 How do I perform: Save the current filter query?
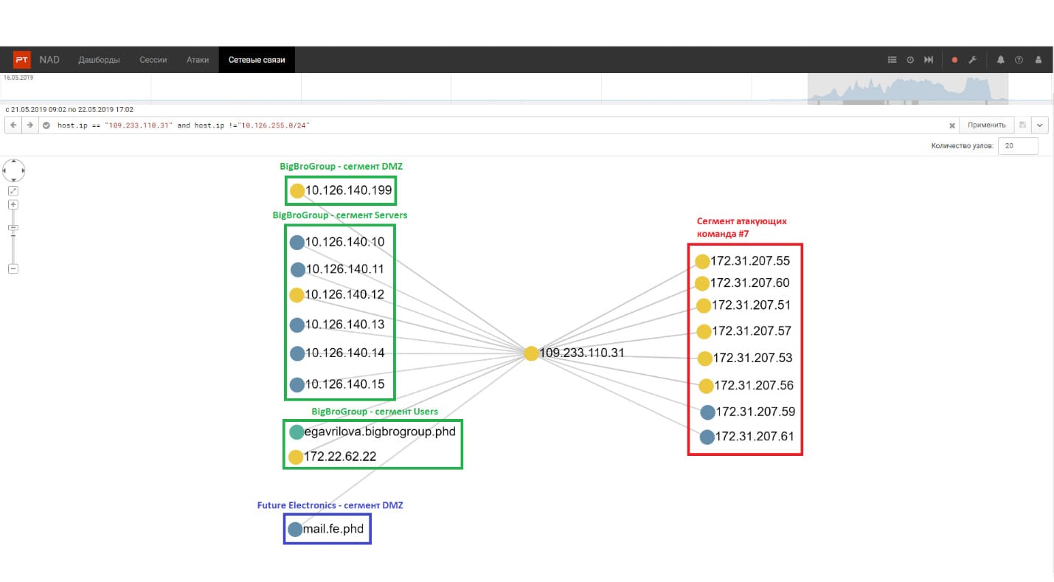coord(1022,125)
